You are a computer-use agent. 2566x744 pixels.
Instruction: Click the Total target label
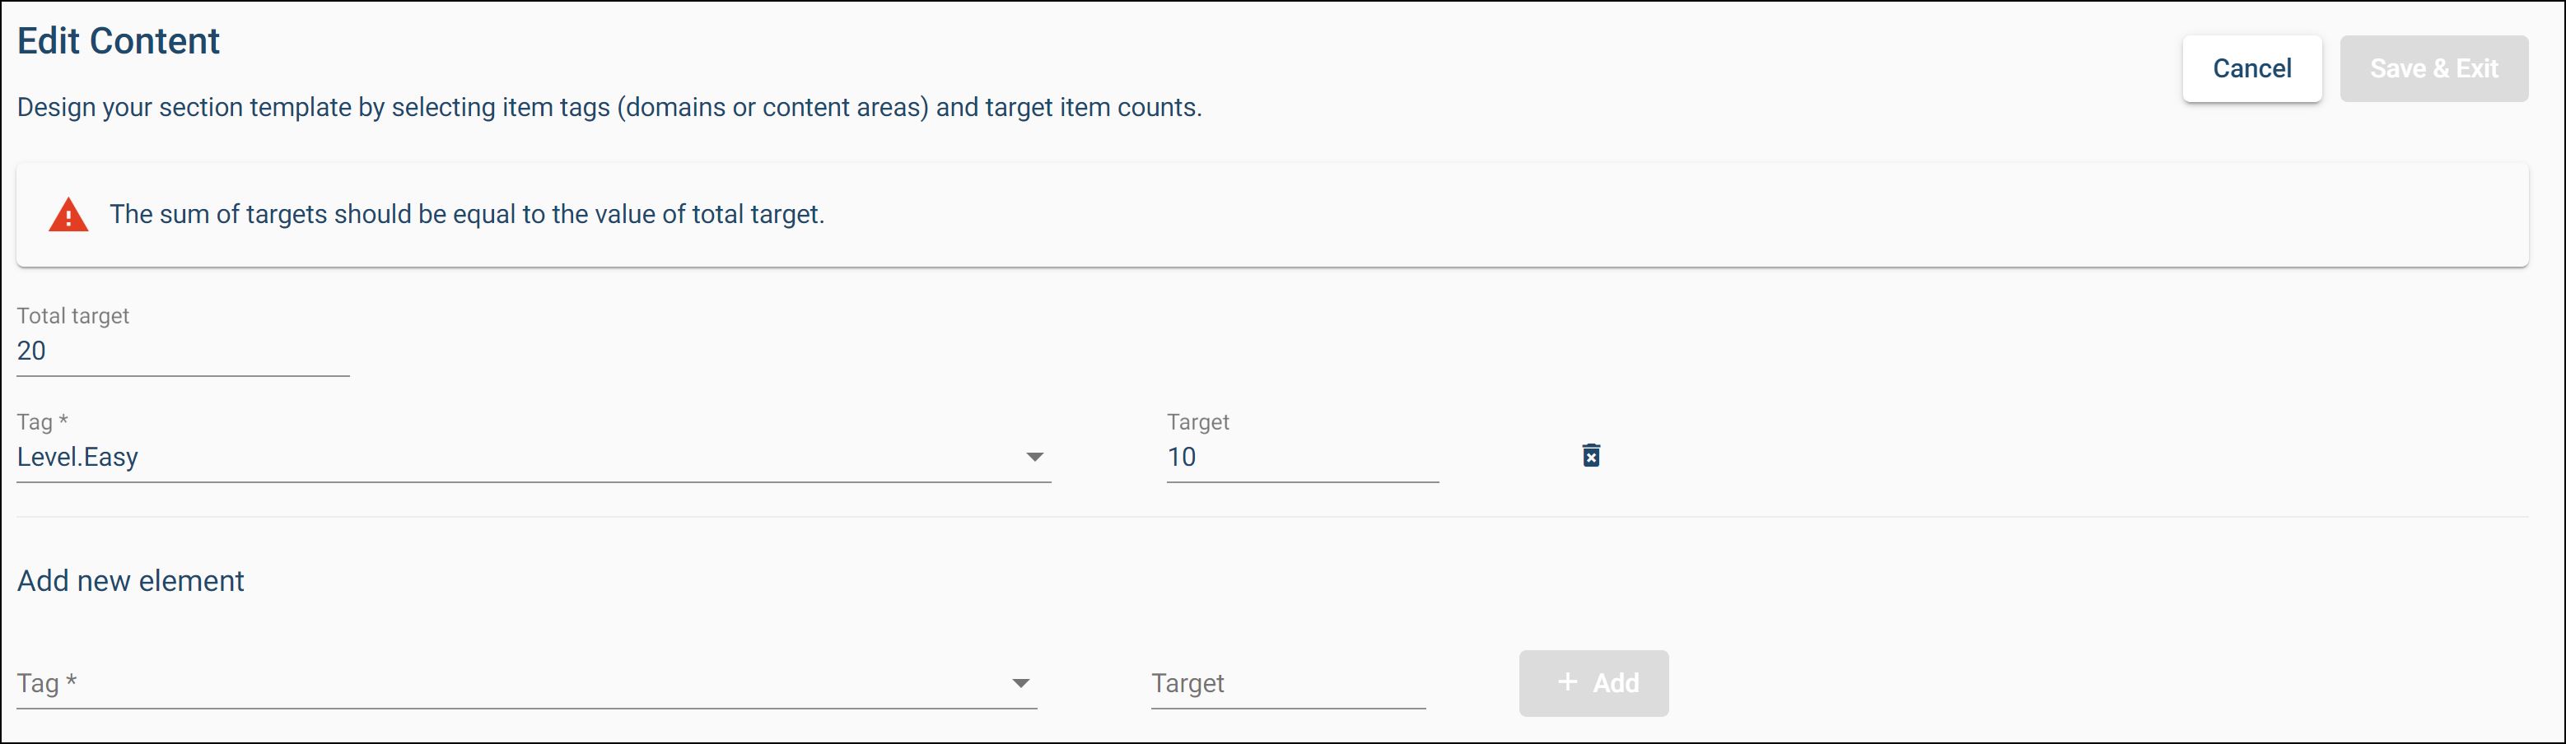pyautogui.click(x=72, y=316)
